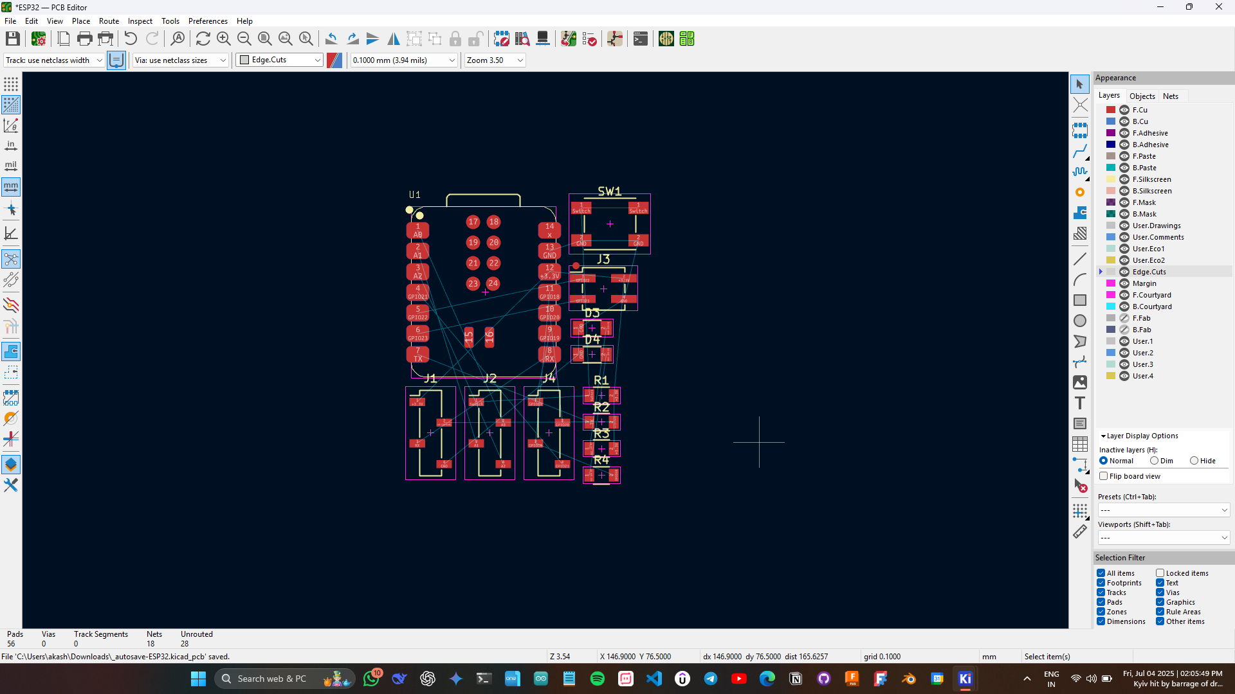The image size is (1235, 694).
Task: Select Hide inactive layers option
Action: pos(1194,461)
